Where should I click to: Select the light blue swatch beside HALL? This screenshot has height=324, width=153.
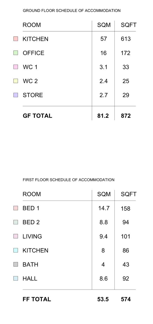[x=16, y=278]
